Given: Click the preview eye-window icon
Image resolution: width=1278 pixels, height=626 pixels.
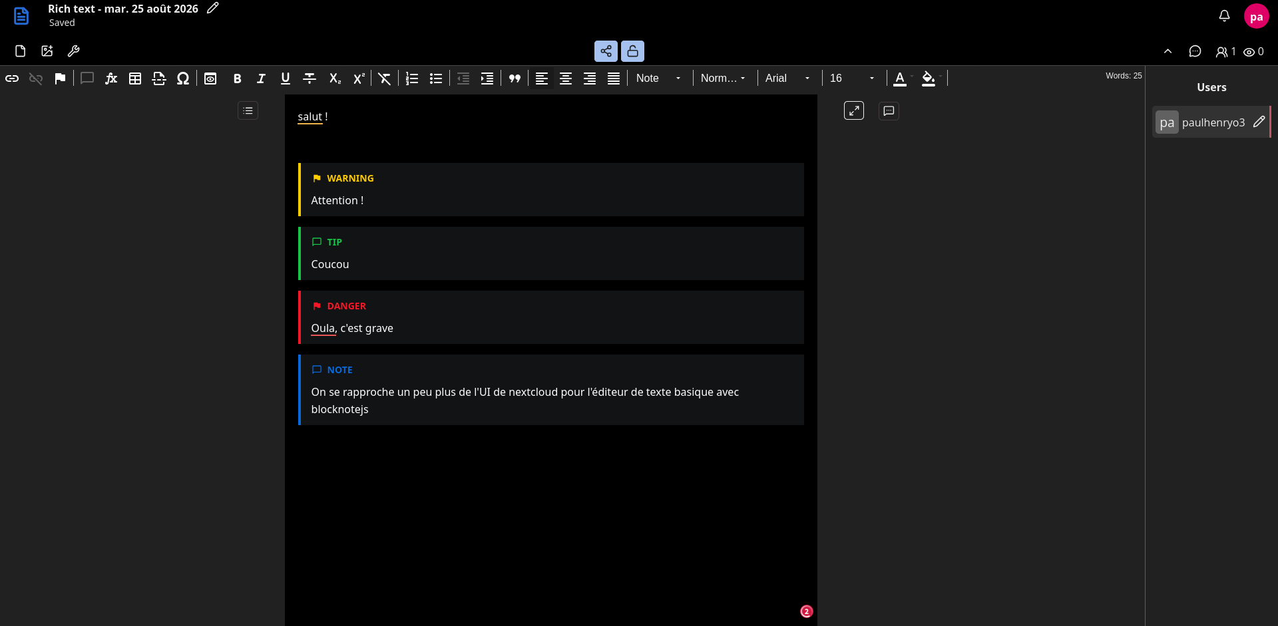Looking at the screenshot, I should coord(210,78).
